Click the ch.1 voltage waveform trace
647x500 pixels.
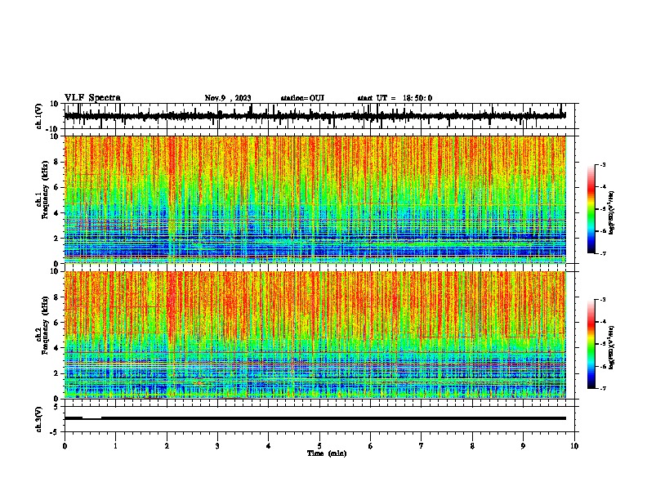(315, 116)
